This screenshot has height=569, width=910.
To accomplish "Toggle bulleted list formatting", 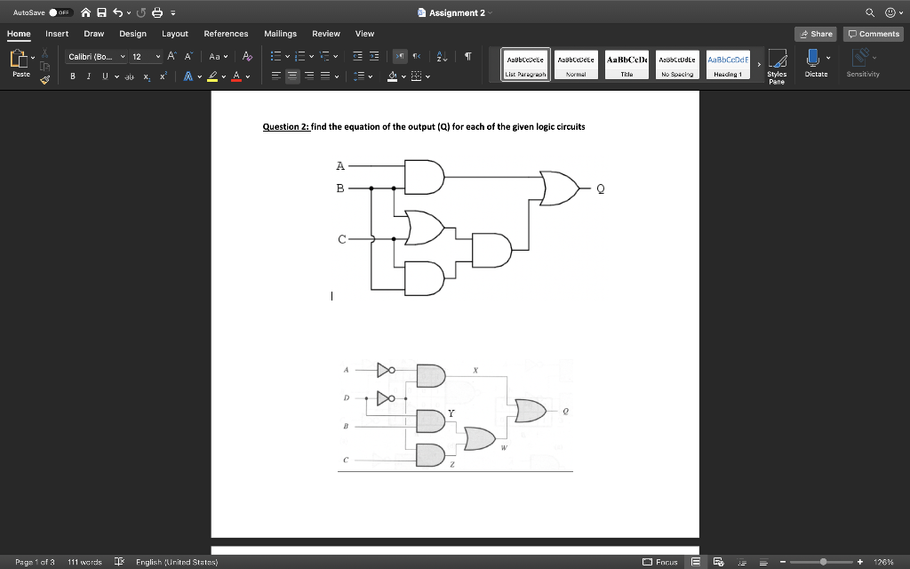I will tap(277, 57).
